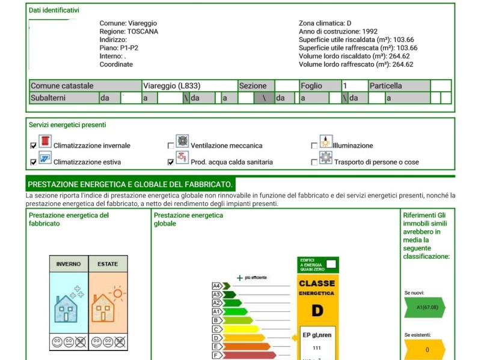Click the radiator icon for Climatizzazione invernale
Viewport: 481px width, 360px height.
click(45, 142)
